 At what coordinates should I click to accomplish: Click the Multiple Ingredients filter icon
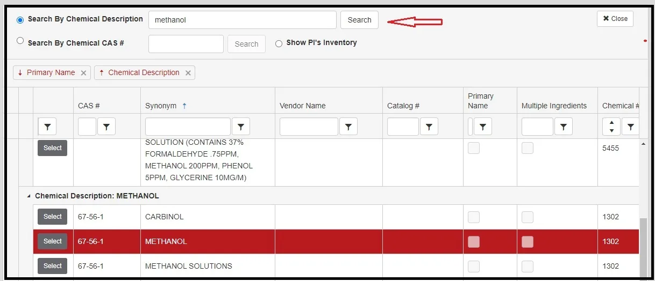(x=563, y=127)
